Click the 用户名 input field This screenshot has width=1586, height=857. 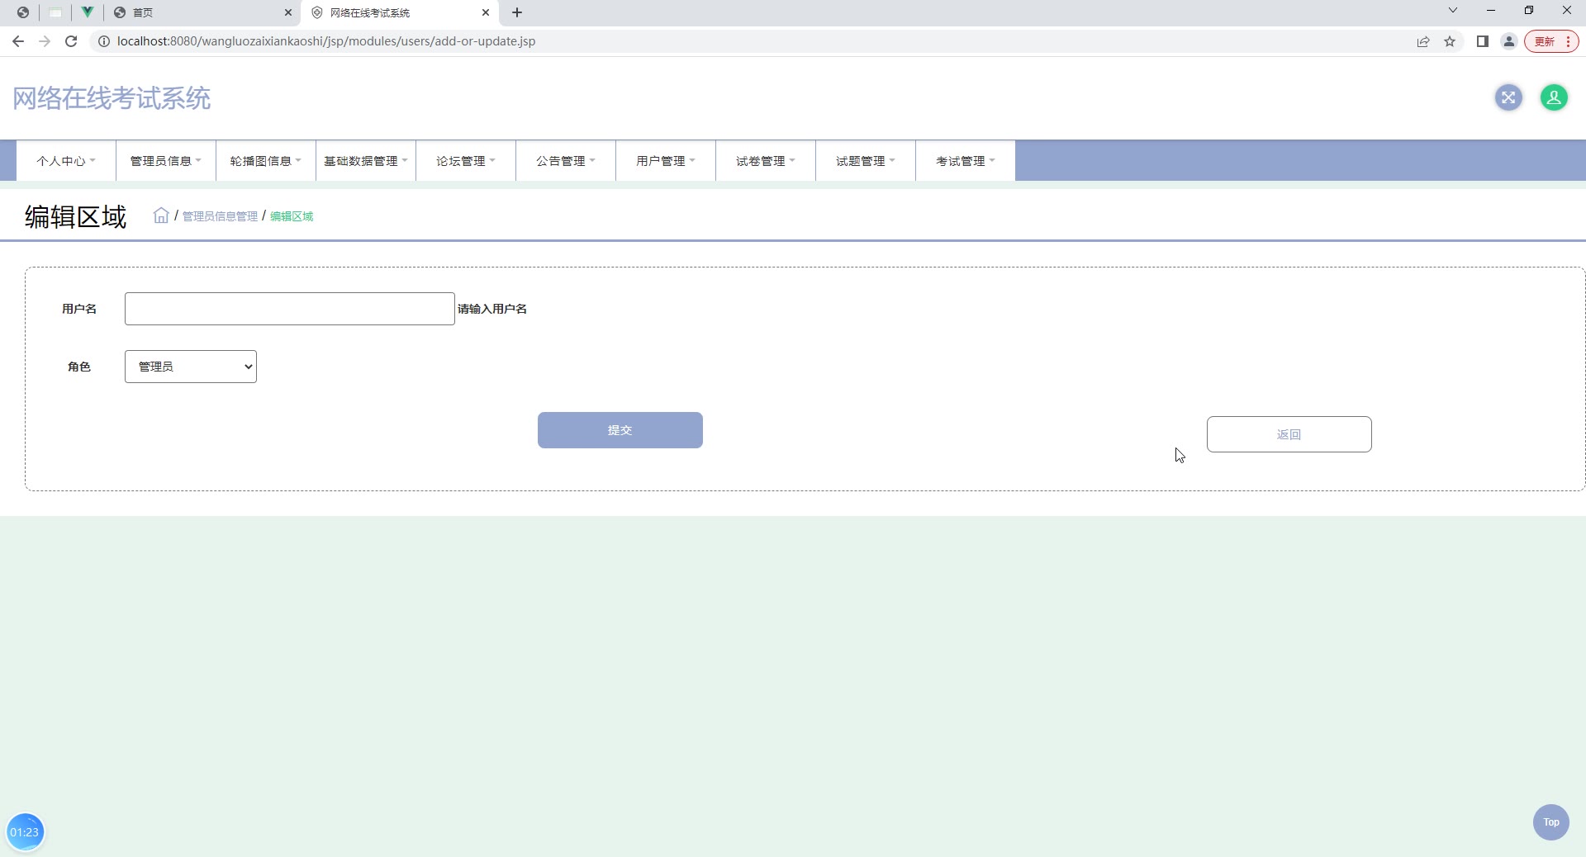pyautogui.click(x=290, y=309)
